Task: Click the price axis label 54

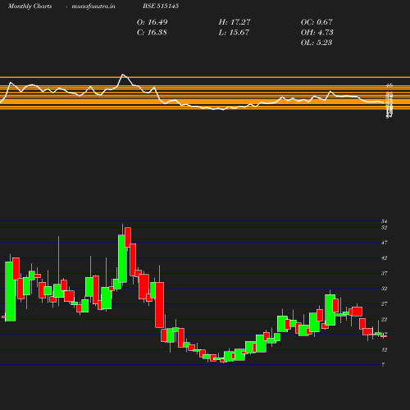Action: [x=384, y=221]
